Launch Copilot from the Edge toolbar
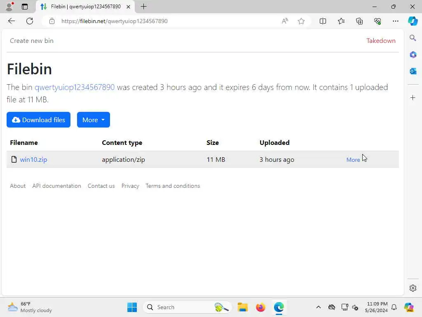The width and height of the screenshot is (422, 317). [413, 21]
